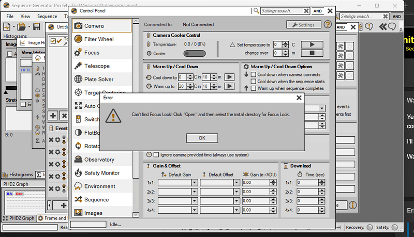Open the Plate Solver section
Image resolution: width=414 pixels, height=237 pixels.
(102, 80)
